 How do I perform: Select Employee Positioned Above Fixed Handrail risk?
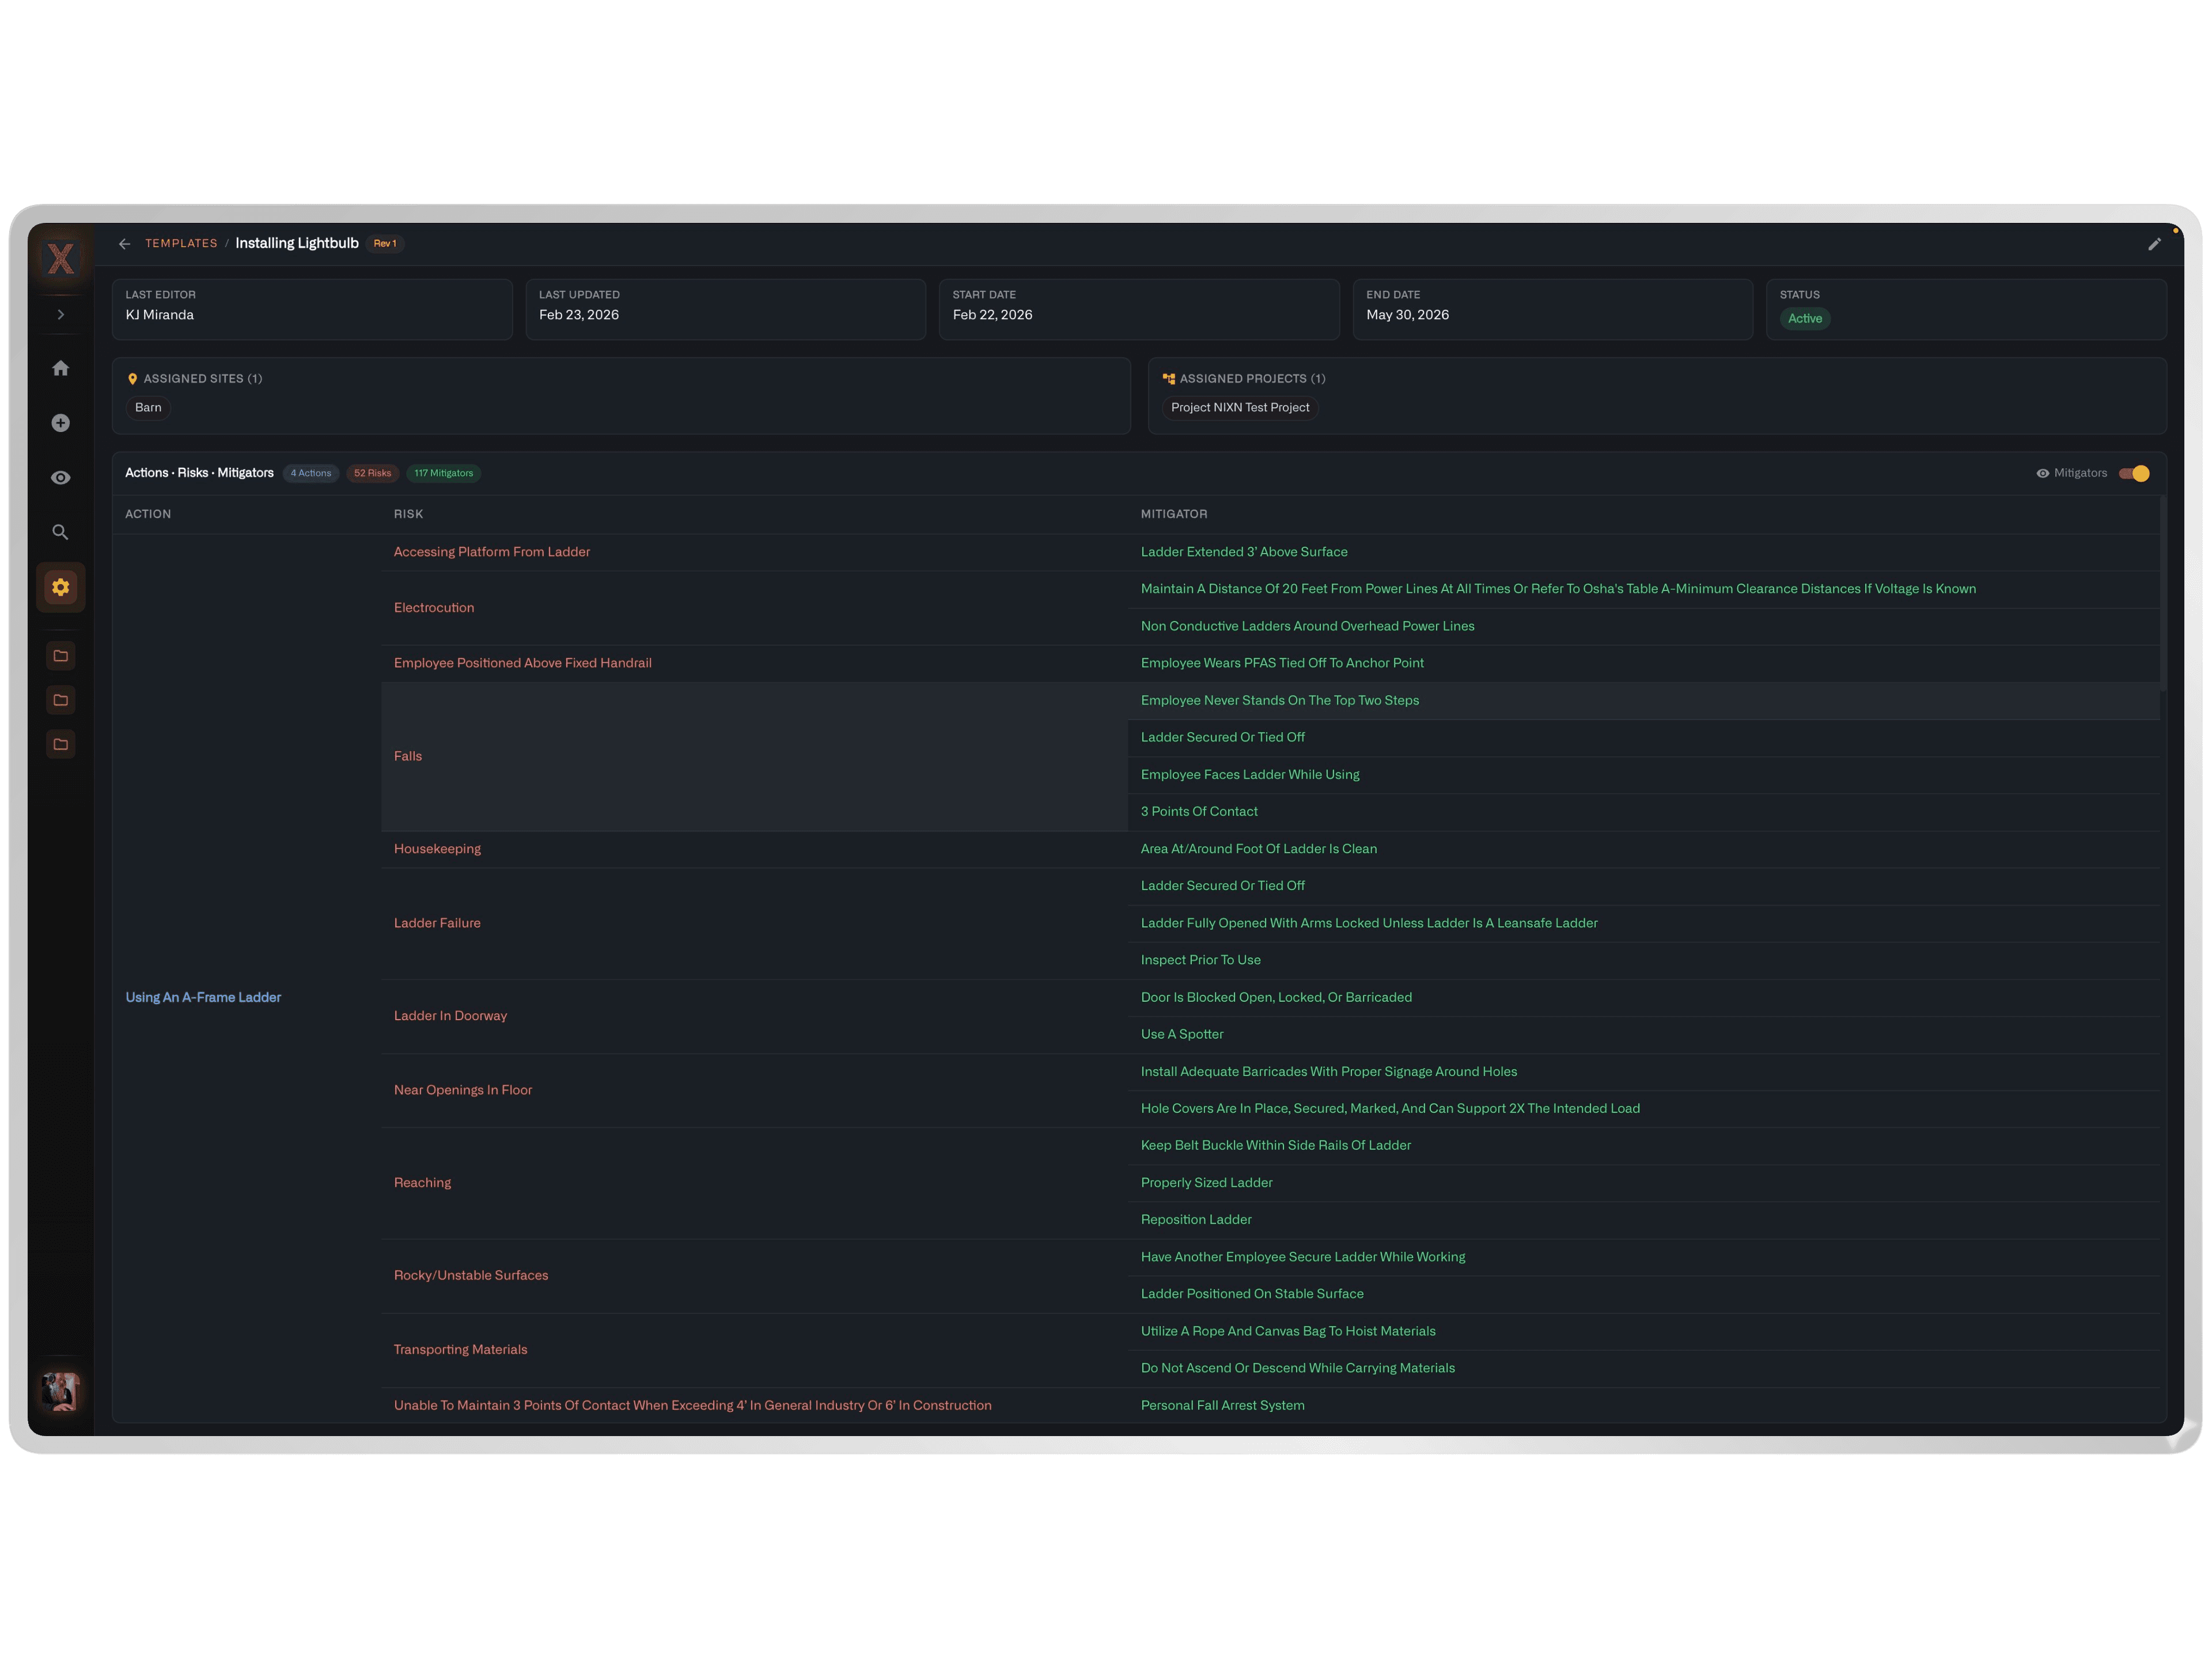523,663
